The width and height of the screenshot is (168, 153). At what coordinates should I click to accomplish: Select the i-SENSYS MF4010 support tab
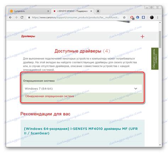72,11
